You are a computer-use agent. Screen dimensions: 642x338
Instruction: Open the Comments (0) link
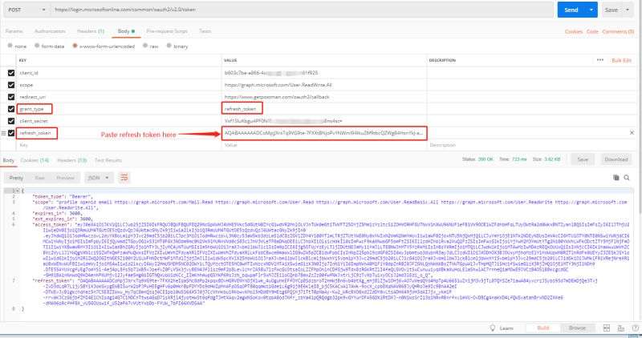[618, 31]
